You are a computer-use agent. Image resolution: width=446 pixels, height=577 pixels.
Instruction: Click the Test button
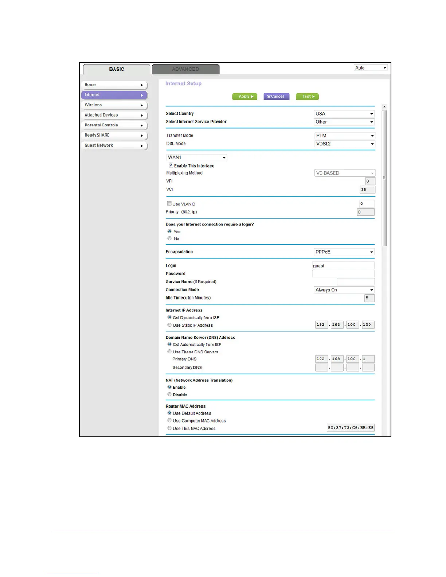tap(308, 97)
